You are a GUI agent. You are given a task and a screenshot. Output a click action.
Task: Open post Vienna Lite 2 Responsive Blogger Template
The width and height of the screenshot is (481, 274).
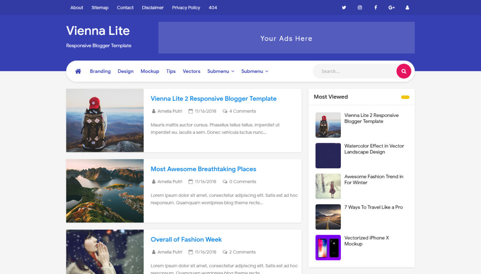214,99
